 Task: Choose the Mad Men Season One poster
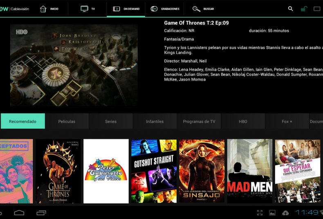tap(250, 171)
